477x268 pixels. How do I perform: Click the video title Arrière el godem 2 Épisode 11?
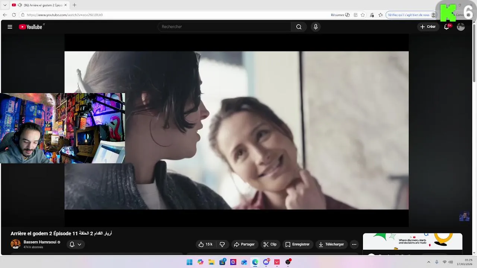[x=61, y=233]
